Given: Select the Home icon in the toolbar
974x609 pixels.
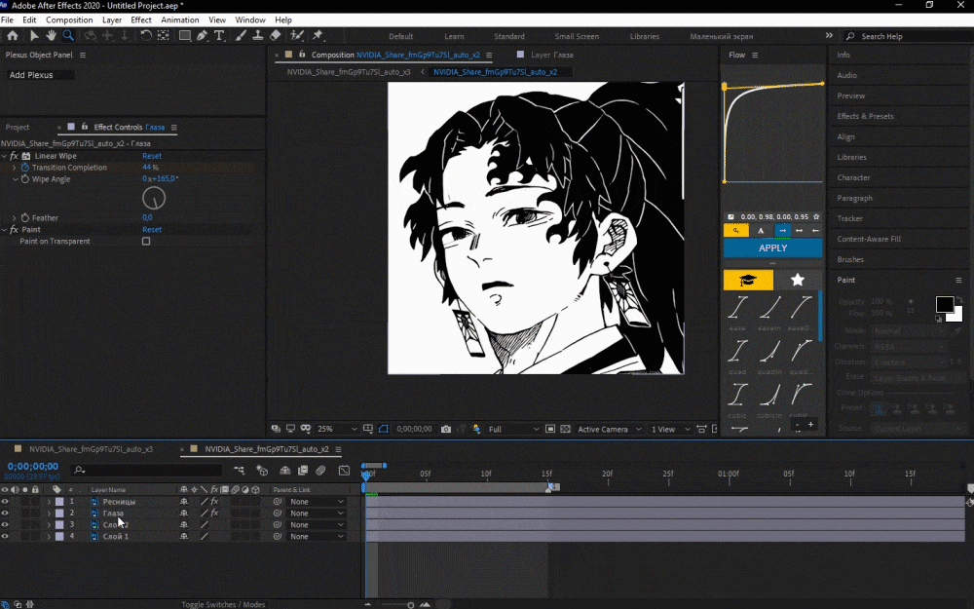Looking at the screenshot, I should click(13, 35).
